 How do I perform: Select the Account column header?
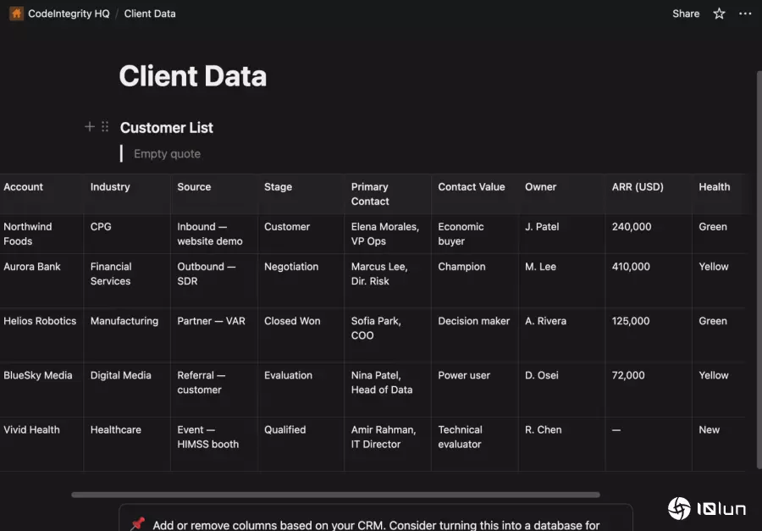24,187
